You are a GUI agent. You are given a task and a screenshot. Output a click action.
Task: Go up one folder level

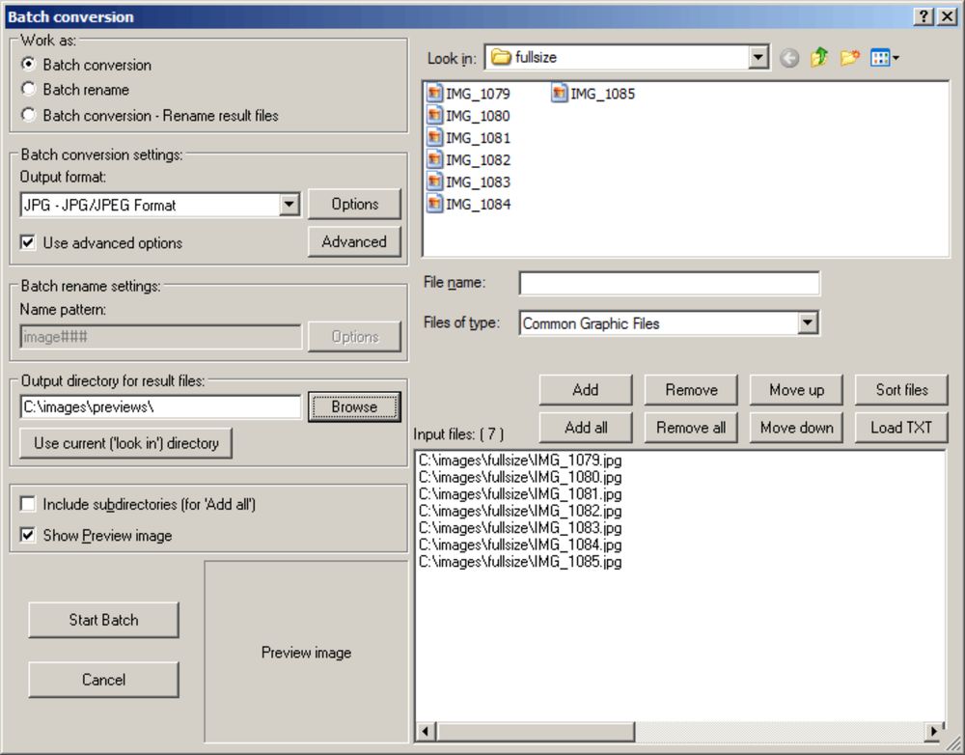(x=819, y=58)
